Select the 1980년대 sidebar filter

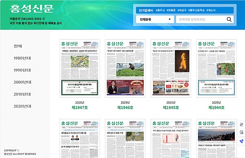[x=22, y=58]
